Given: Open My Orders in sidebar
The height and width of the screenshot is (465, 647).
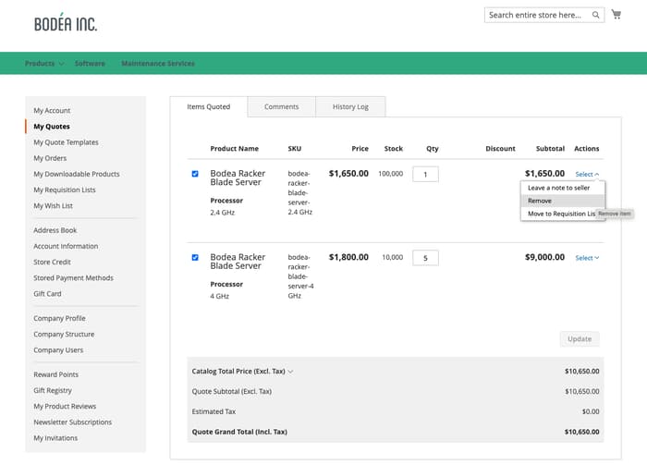Looking at the screenshot, I should (x=50, y=158).
